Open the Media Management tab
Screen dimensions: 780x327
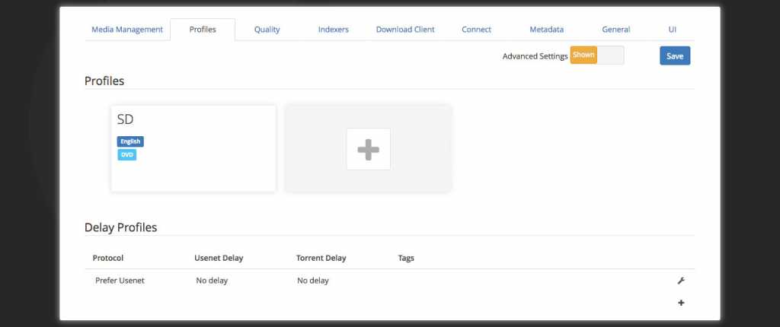pos(127,30)
